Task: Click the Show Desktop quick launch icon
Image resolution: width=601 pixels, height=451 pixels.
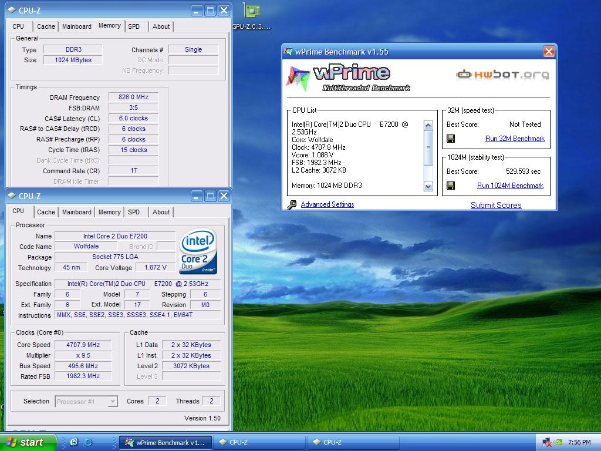Action: 74,442
